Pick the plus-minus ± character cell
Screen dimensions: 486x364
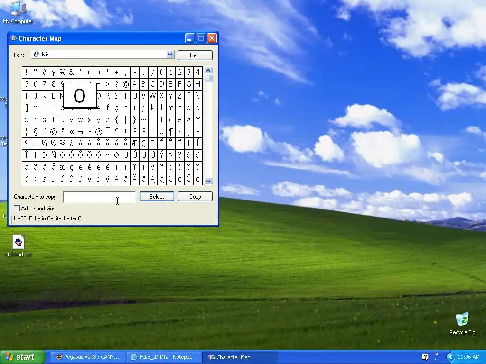point(125,132)
